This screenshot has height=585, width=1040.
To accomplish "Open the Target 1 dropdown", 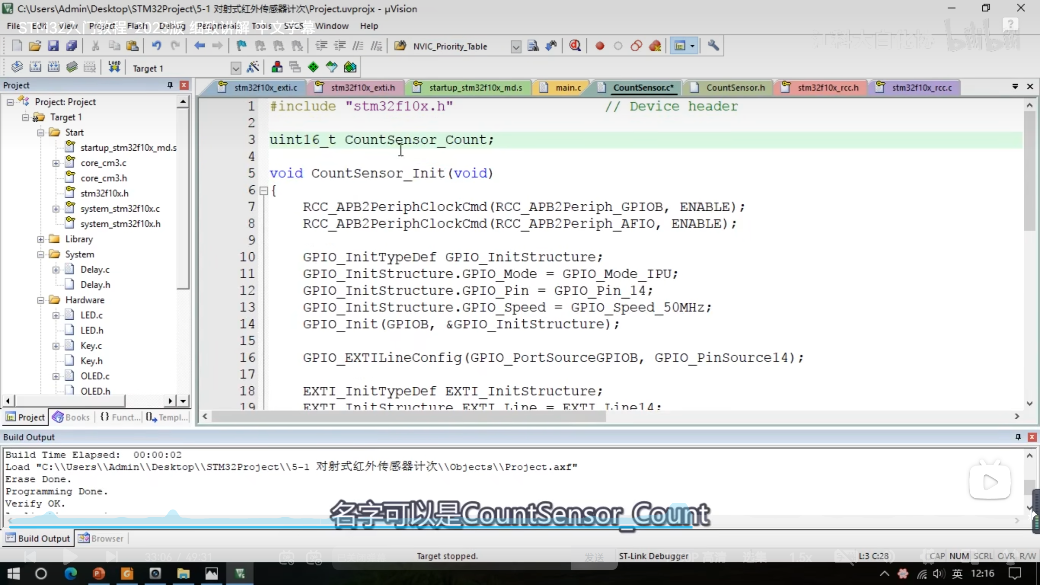I will 235,68.
